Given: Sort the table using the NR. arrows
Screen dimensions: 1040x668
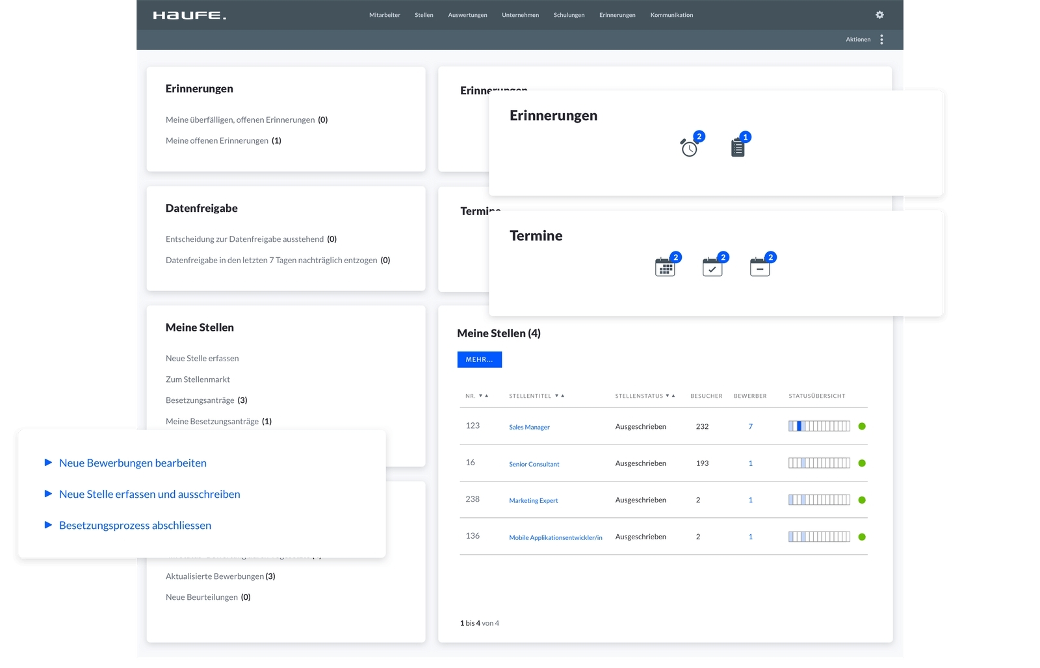Looking at the screenshot, I should pos(484,396).
